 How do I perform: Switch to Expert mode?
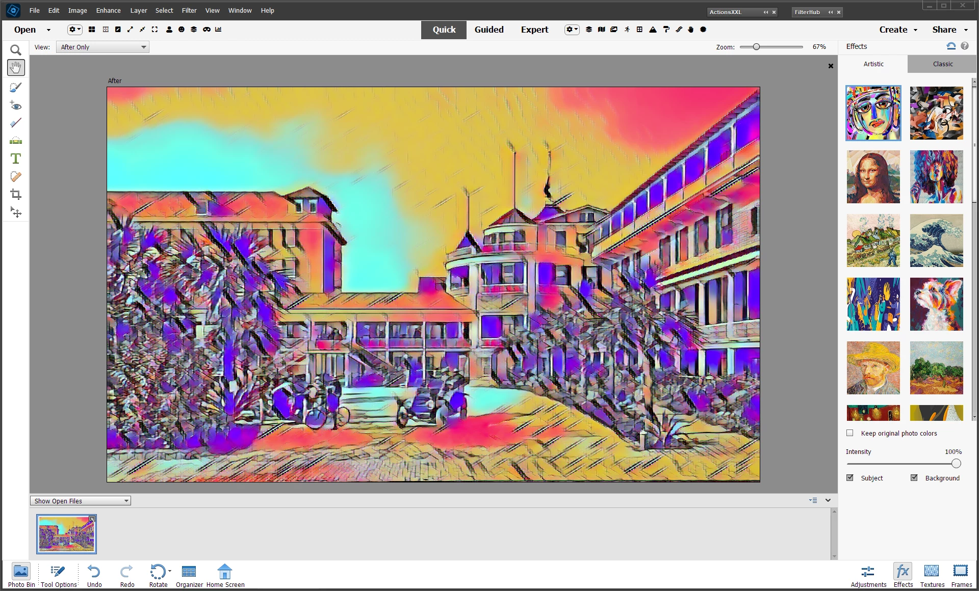(x=534, y=30)
